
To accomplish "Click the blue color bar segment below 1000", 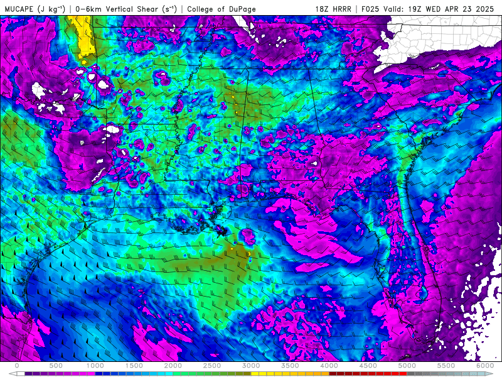I will (99, 374).
